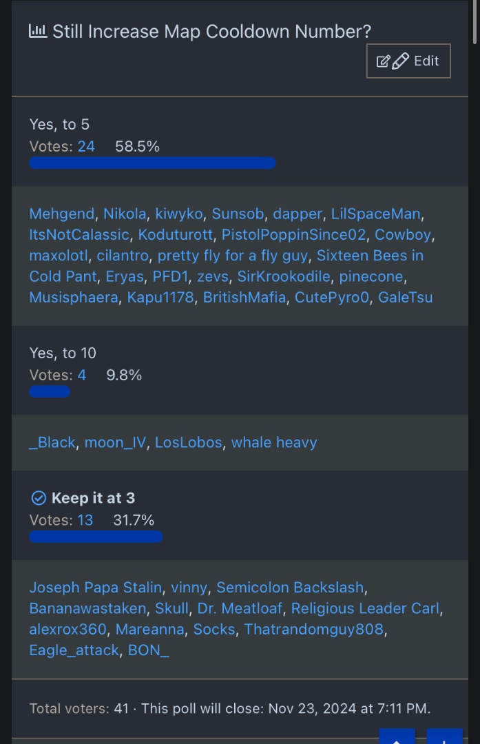The height and width of the screenshot is (744, 480).
Task: Open voter Mehgend's profile
Action: 62,214
